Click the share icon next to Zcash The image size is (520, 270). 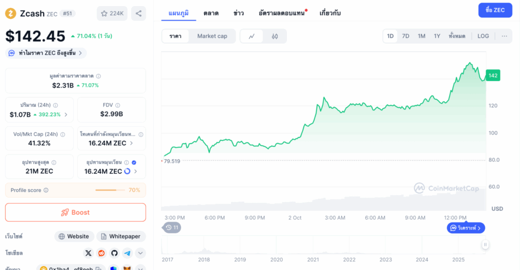138,14
